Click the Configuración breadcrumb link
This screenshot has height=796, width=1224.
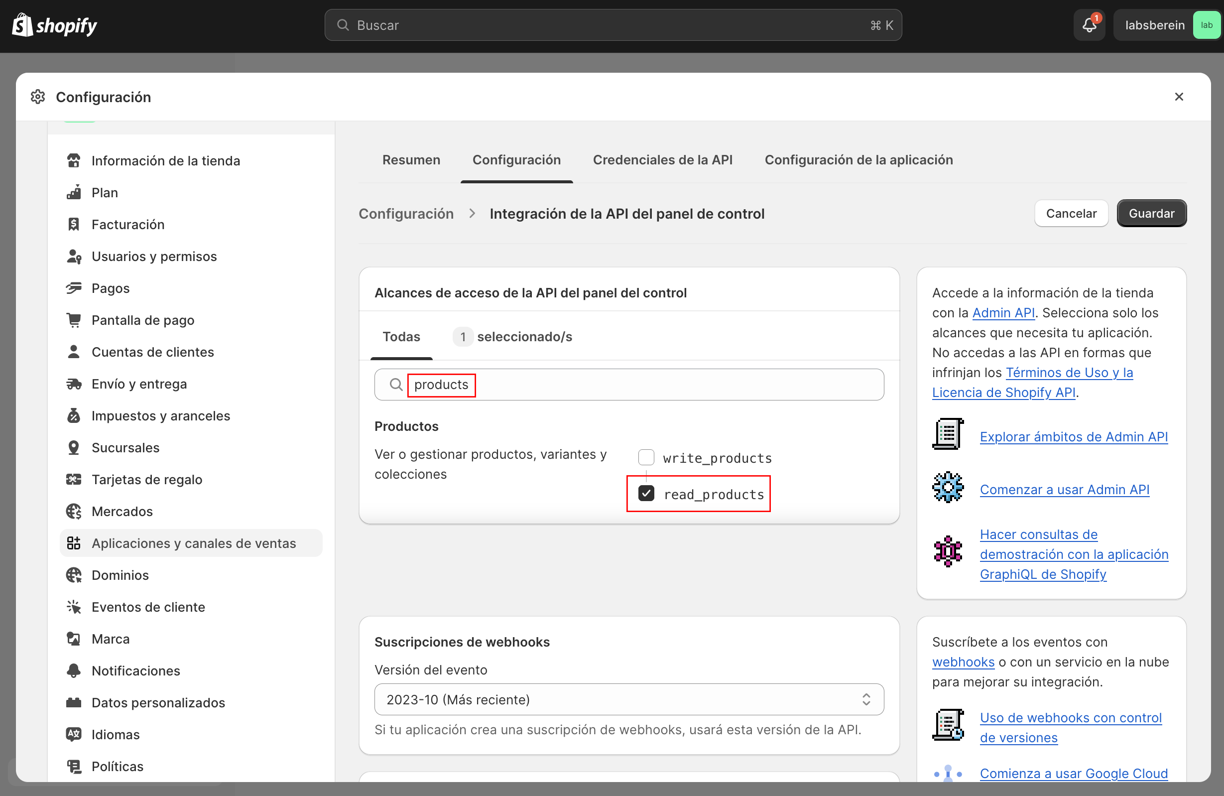pyautogui.click(x=406, y=214)
